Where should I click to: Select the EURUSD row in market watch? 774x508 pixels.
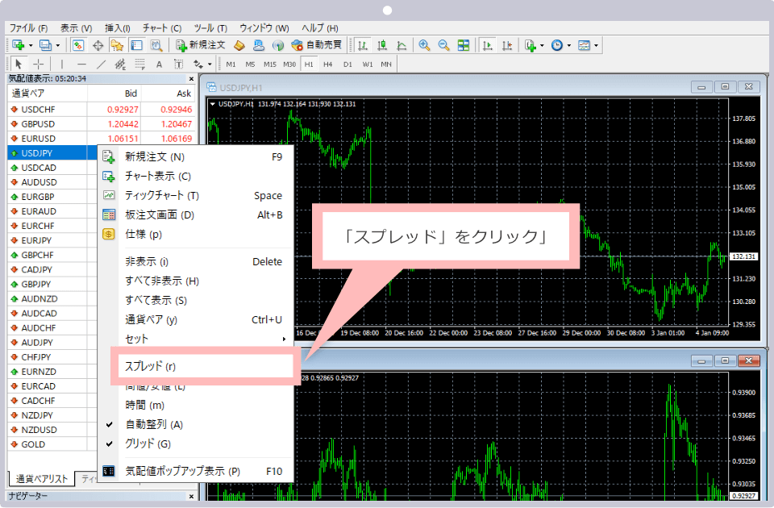(39, 138)
